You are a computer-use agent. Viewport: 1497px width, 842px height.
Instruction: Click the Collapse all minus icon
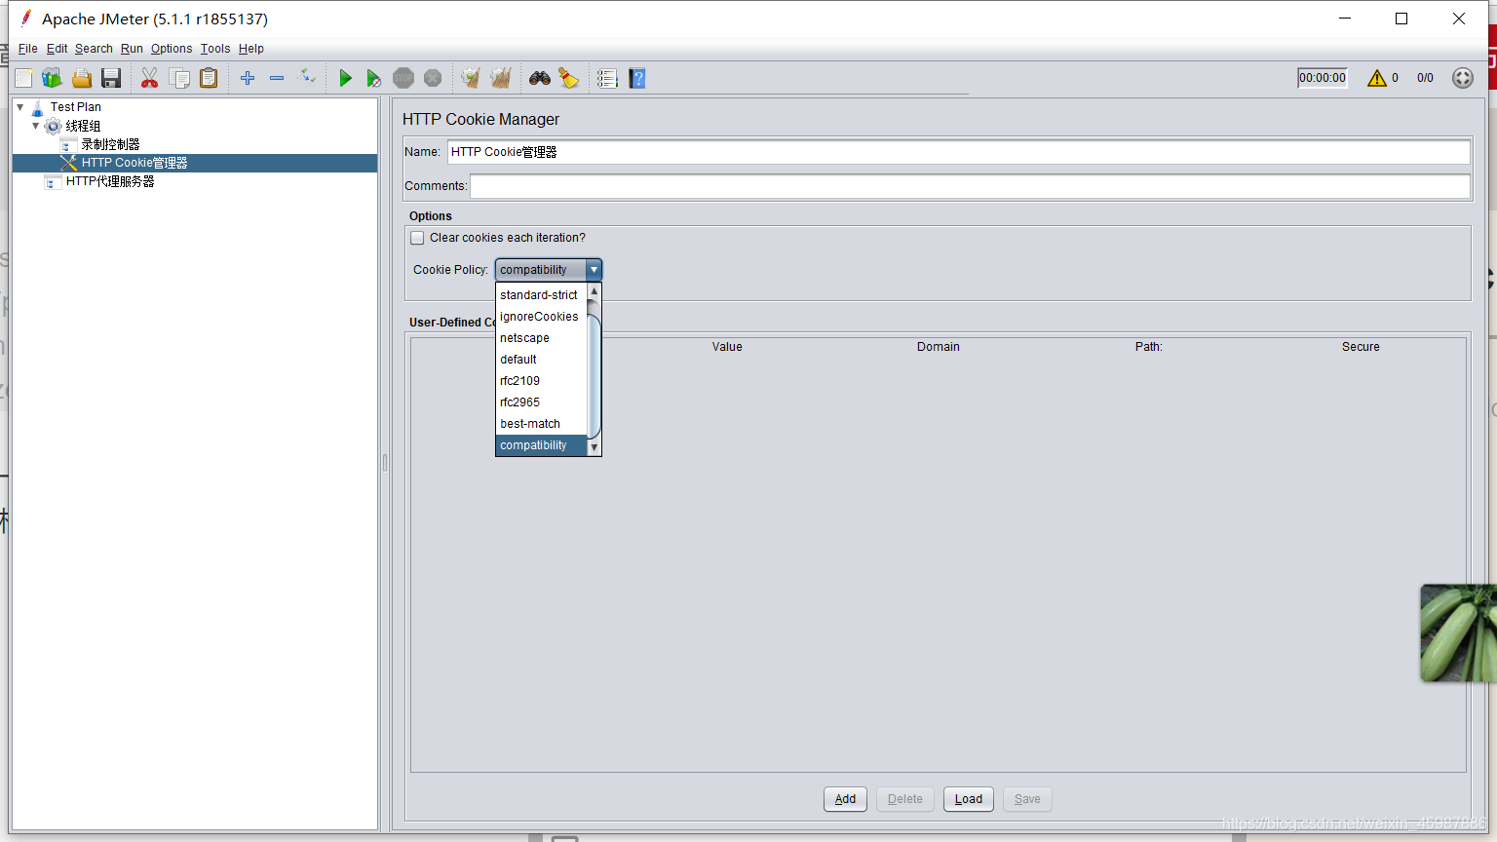click(277, 78)
